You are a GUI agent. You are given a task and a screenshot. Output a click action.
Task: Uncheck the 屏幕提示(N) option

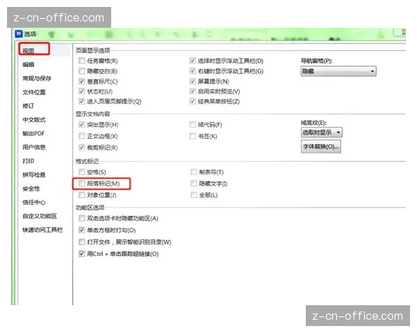point(193,81)
